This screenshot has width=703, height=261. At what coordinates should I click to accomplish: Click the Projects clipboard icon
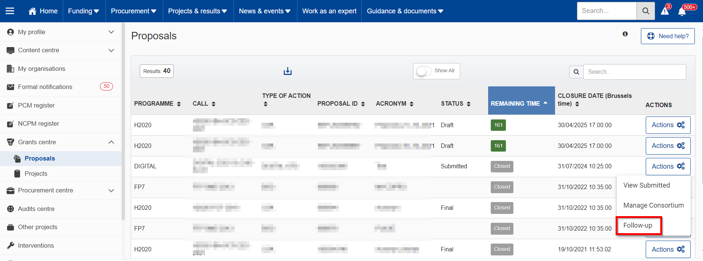tap(17, 174)
